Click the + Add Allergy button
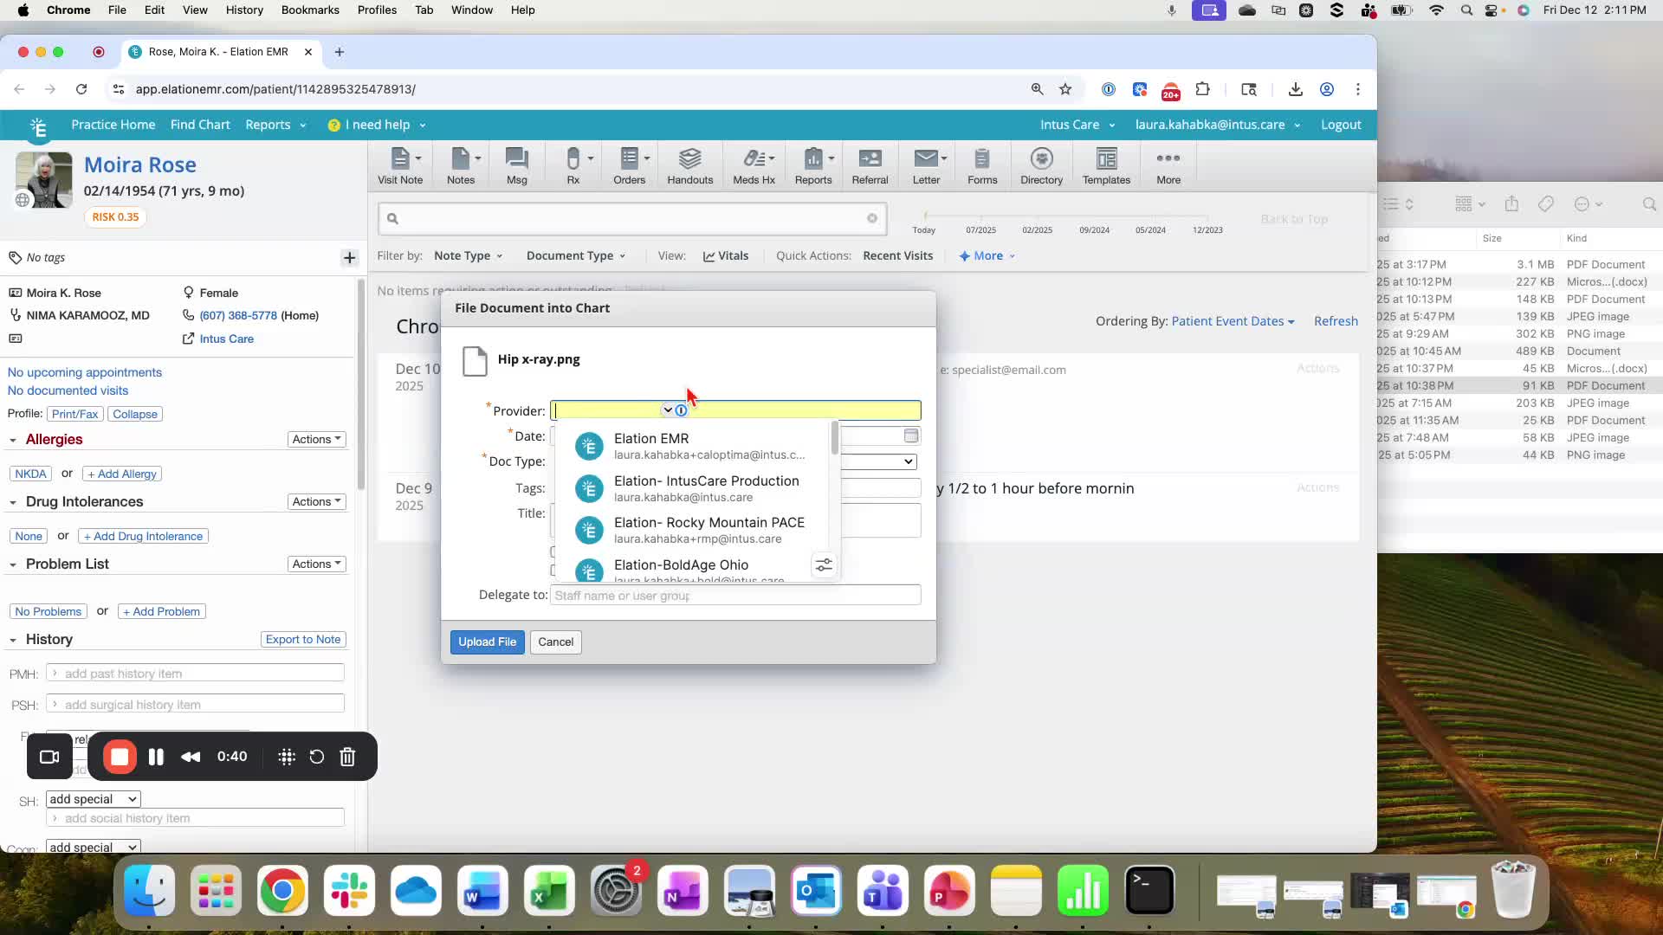This screenshot has height=935, width=1663. (122, 474)
